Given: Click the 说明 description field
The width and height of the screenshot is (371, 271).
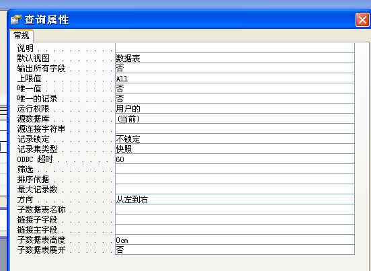Looking at the screenshot, I should [235, 48].
